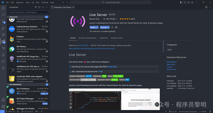The image size is (213, 113).
Task: Open editor more actions ellipsis
Action: tap(210, 7)
